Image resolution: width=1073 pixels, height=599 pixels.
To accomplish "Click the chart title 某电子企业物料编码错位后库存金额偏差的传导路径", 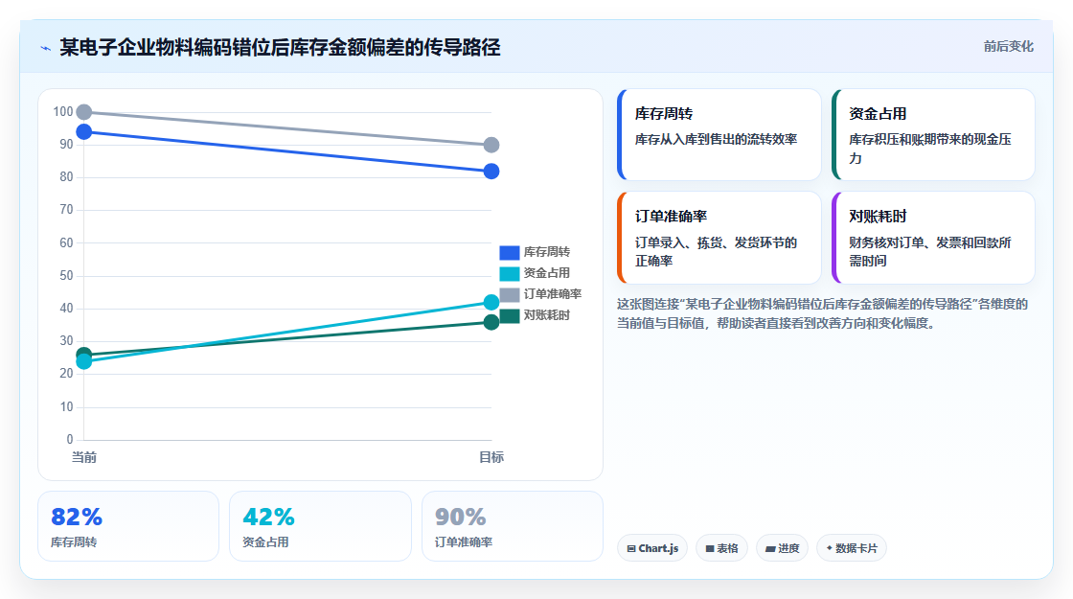I will pos(280,47).
